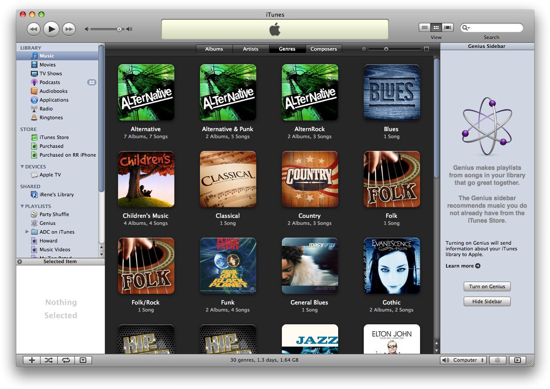This screenshot has height=389, width=550.
Task: Show album artwork with the boxed arrow icon
Action: [x=83, y=360]
